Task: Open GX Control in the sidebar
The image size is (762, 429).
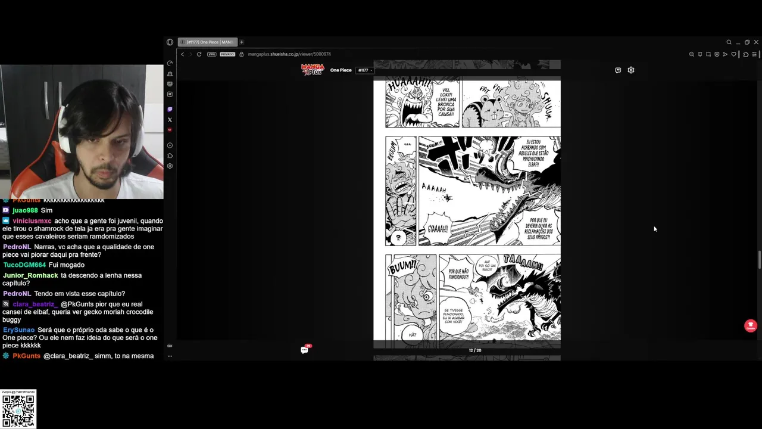Action: pos(170,63)
